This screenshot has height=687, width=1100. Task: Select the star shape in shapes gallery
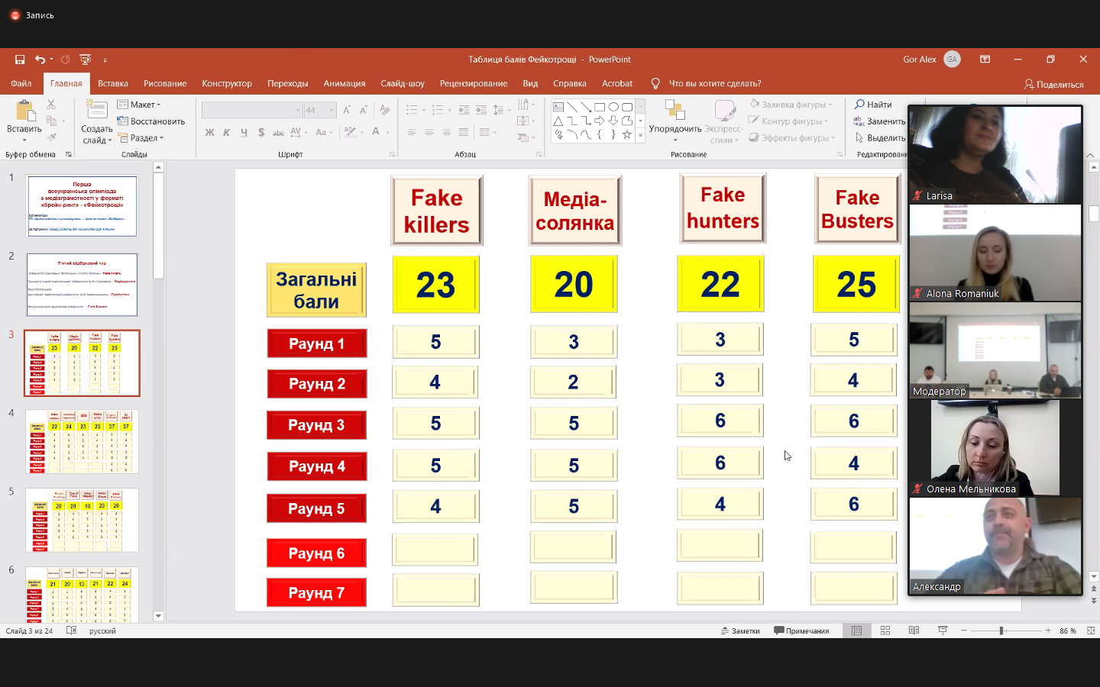[x=626, y=135]
